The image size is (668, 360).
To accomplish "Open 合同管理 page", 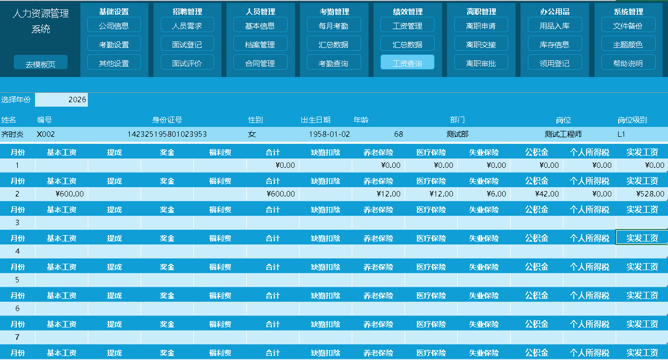I will point(260,63).
